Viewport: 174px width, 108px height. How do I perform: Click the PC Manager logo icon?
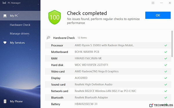4,3
